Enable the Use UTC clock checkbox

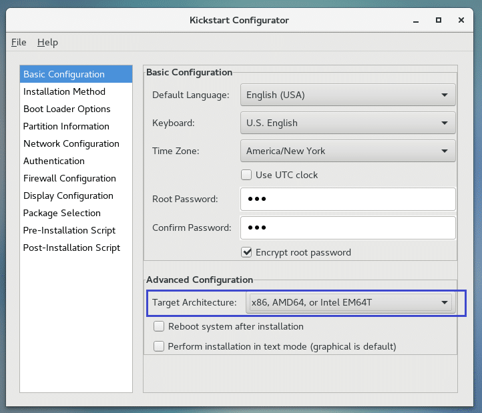tap(247, 175)
